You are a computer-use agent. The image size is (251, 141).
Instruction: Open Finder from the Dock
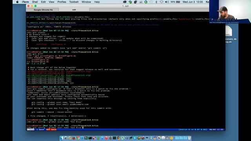pos(62,138)
